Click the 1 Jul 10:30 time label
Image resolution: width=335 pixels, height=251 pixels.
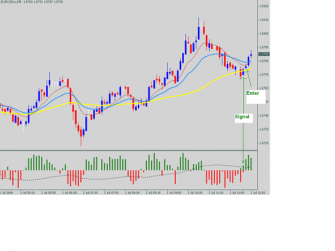[195, 193]
